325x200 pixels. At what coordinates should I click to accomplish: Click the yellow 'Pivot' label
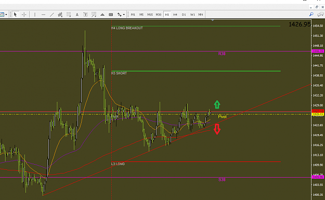(223, 116)
